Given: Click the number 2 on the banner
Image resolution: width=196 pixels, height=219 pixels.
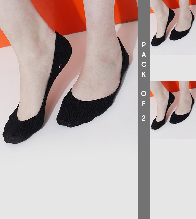Looking at the screenshot, I should (144, 118).
